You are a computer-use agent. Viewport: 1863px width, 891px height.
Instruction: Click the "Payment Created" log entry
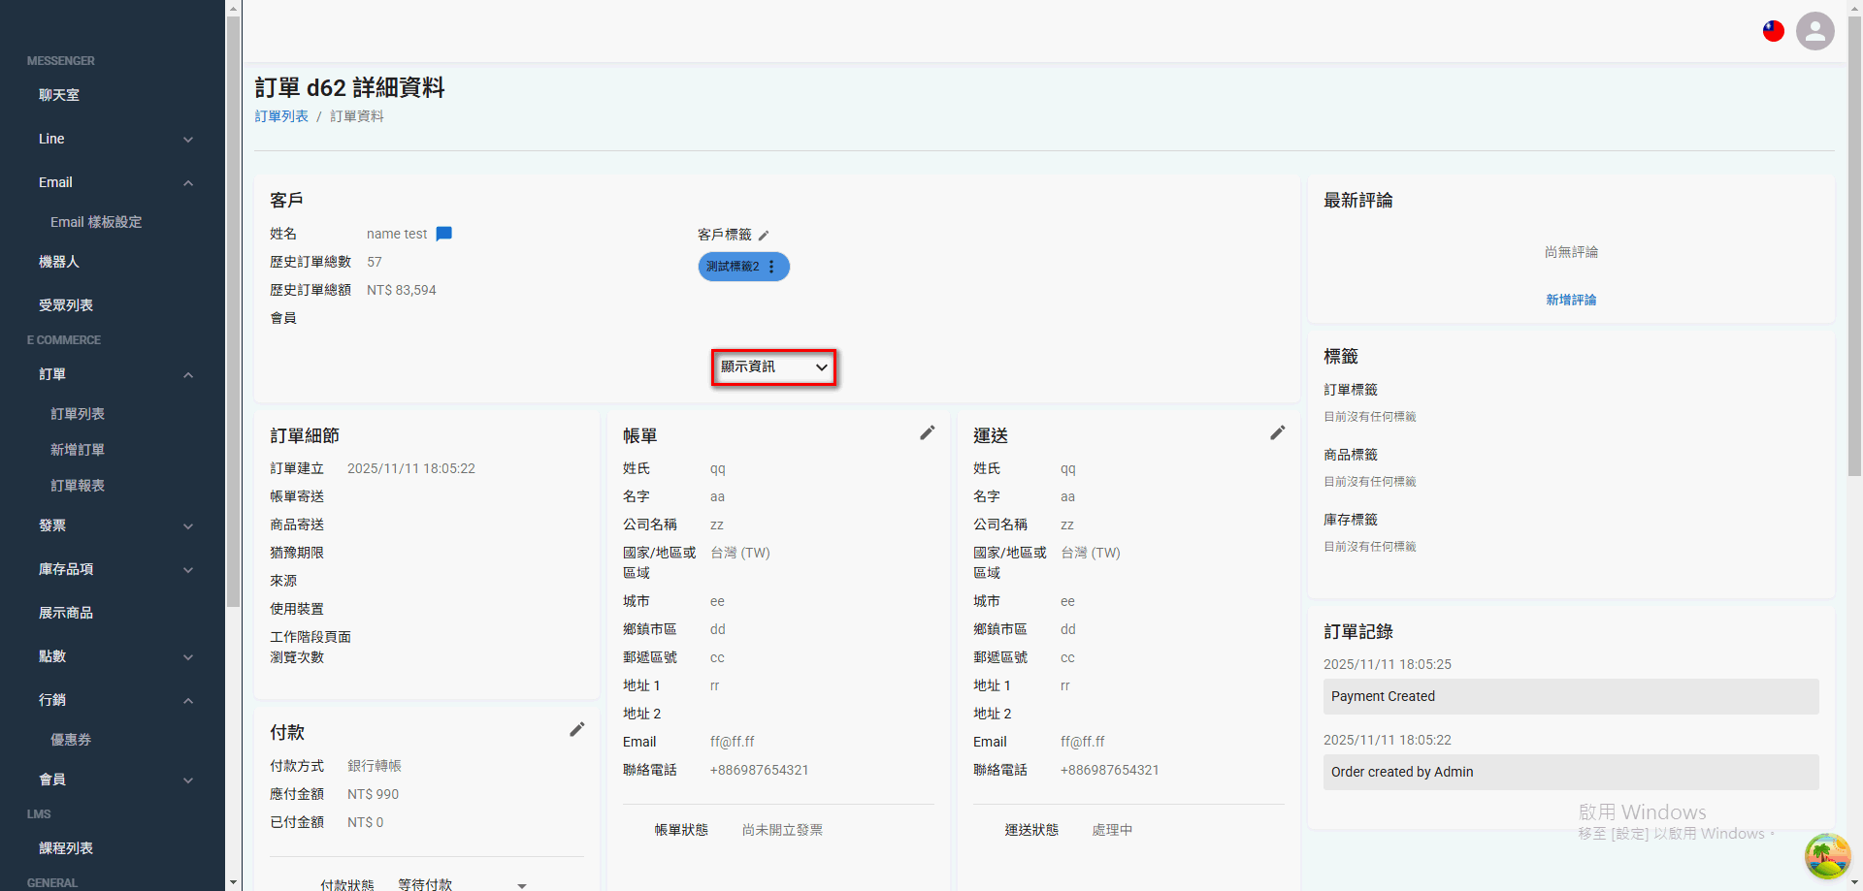1571,696
